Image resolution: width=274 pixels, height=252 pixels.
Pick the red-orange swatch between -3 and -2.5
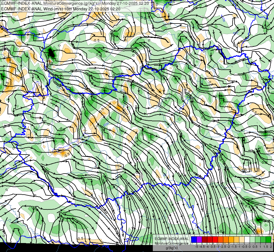tap(221, 239)
